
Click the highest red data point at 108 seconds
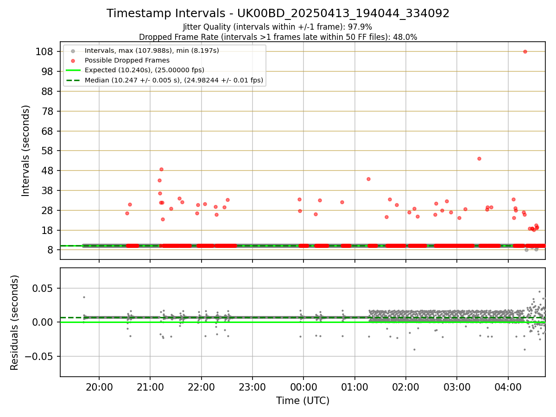(x=525, y=51)
